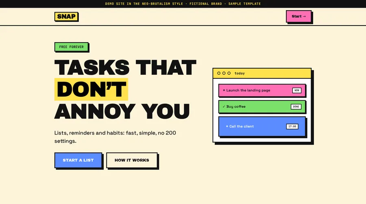Click the NOW tag on landing page task

click(297, 90)
